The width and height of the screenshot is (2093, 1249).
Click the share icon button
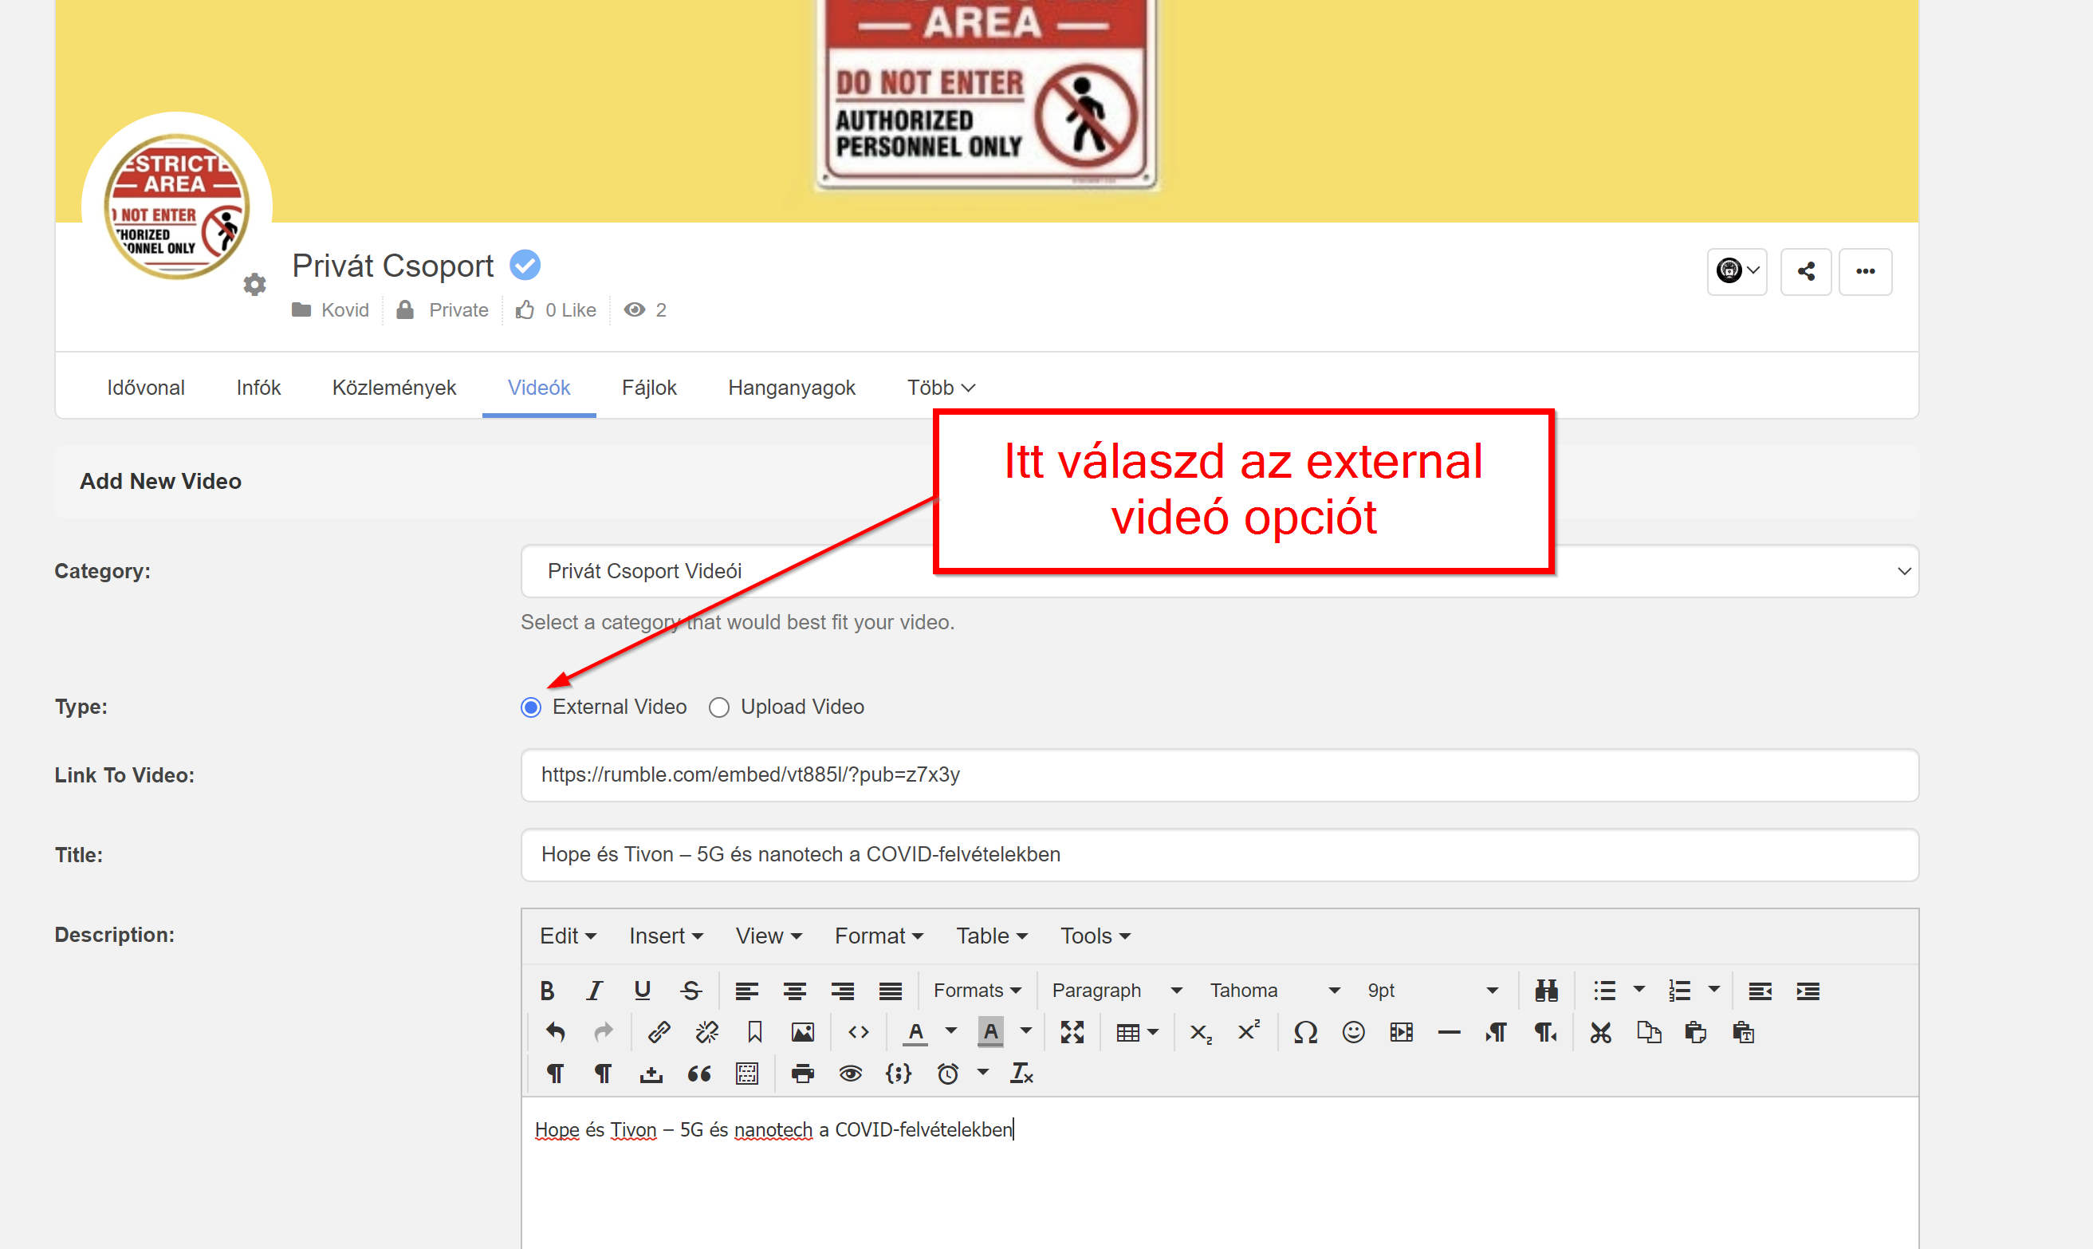coord(1805,271)
